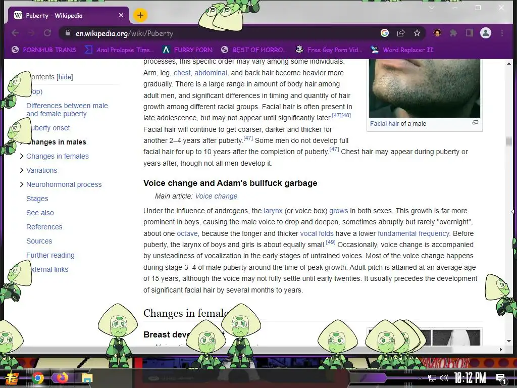Follow the octave link

click(187, 233)
